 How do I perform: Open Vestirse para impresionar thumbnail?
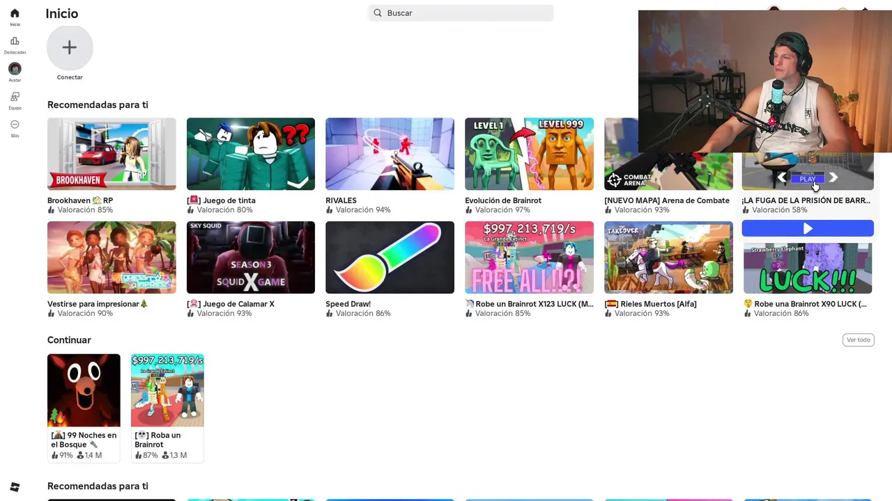[x=111, y=257]
